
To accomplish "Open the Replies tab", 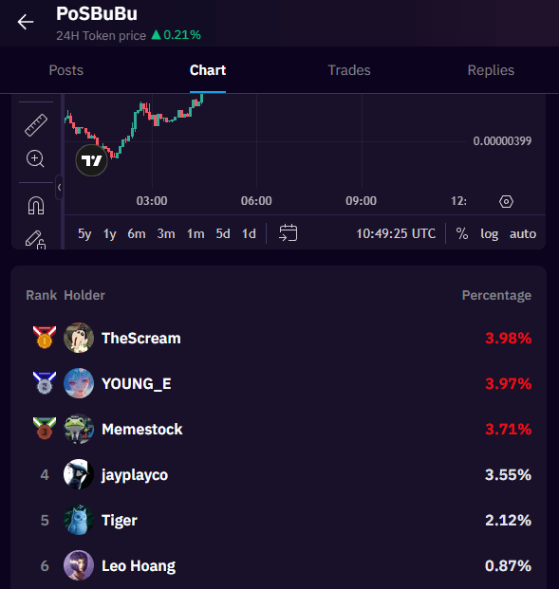I will click(x=491, y=70).
